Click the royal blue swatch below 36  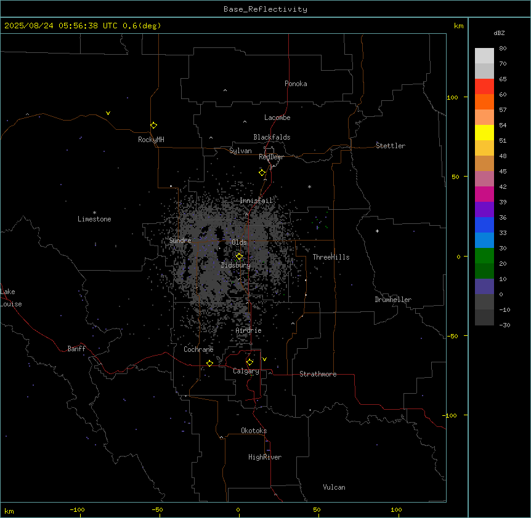click(484, 225)
